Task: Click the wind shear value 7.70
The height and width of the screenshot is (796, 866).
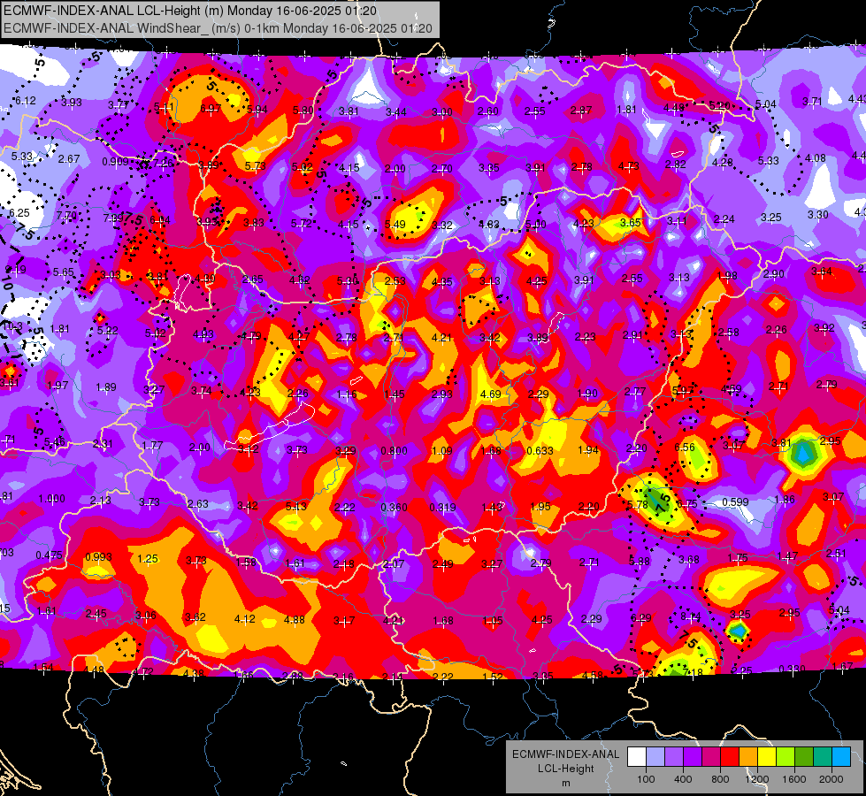Action: pyautogui.click(x=66, y=216)
